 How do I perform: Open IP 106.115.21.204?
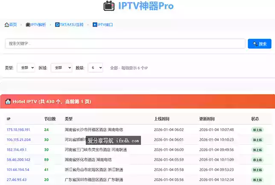(19, 140)
